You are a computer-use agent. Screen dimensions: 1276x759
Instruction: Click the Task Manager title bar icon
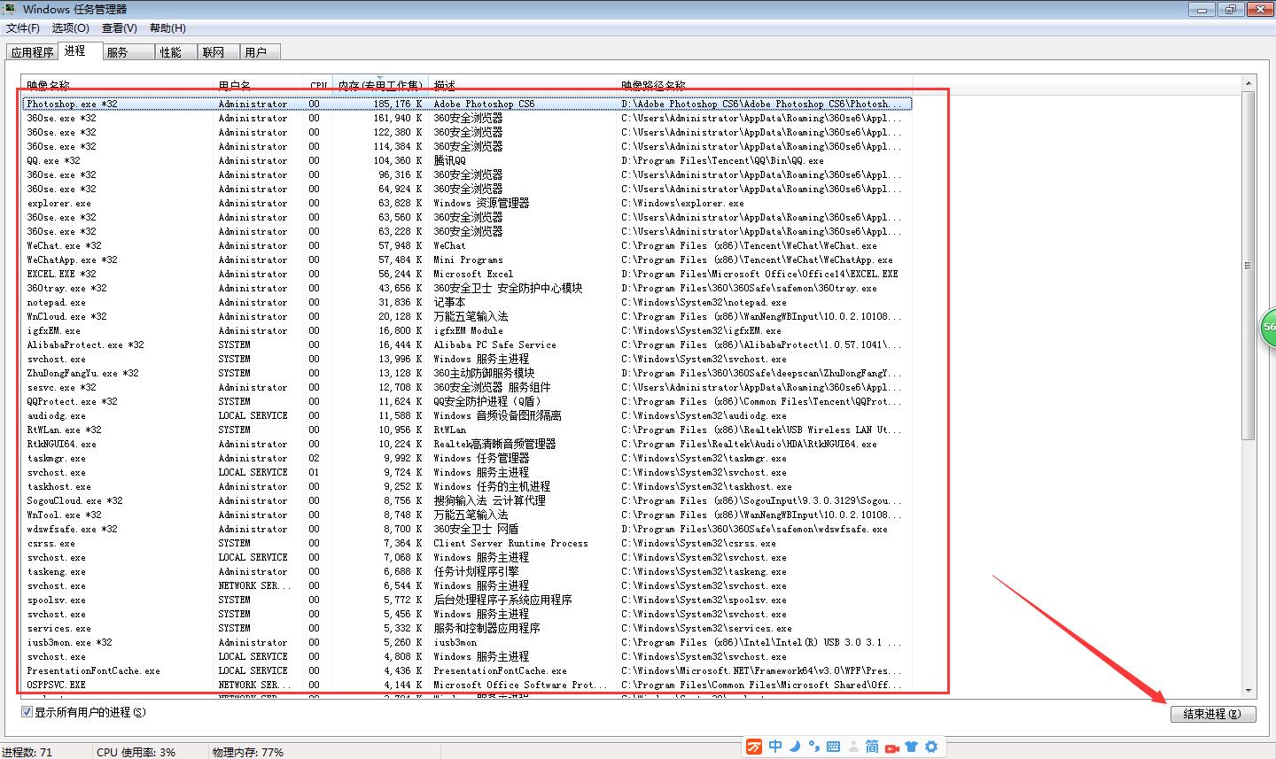click(x=10, y=9)
